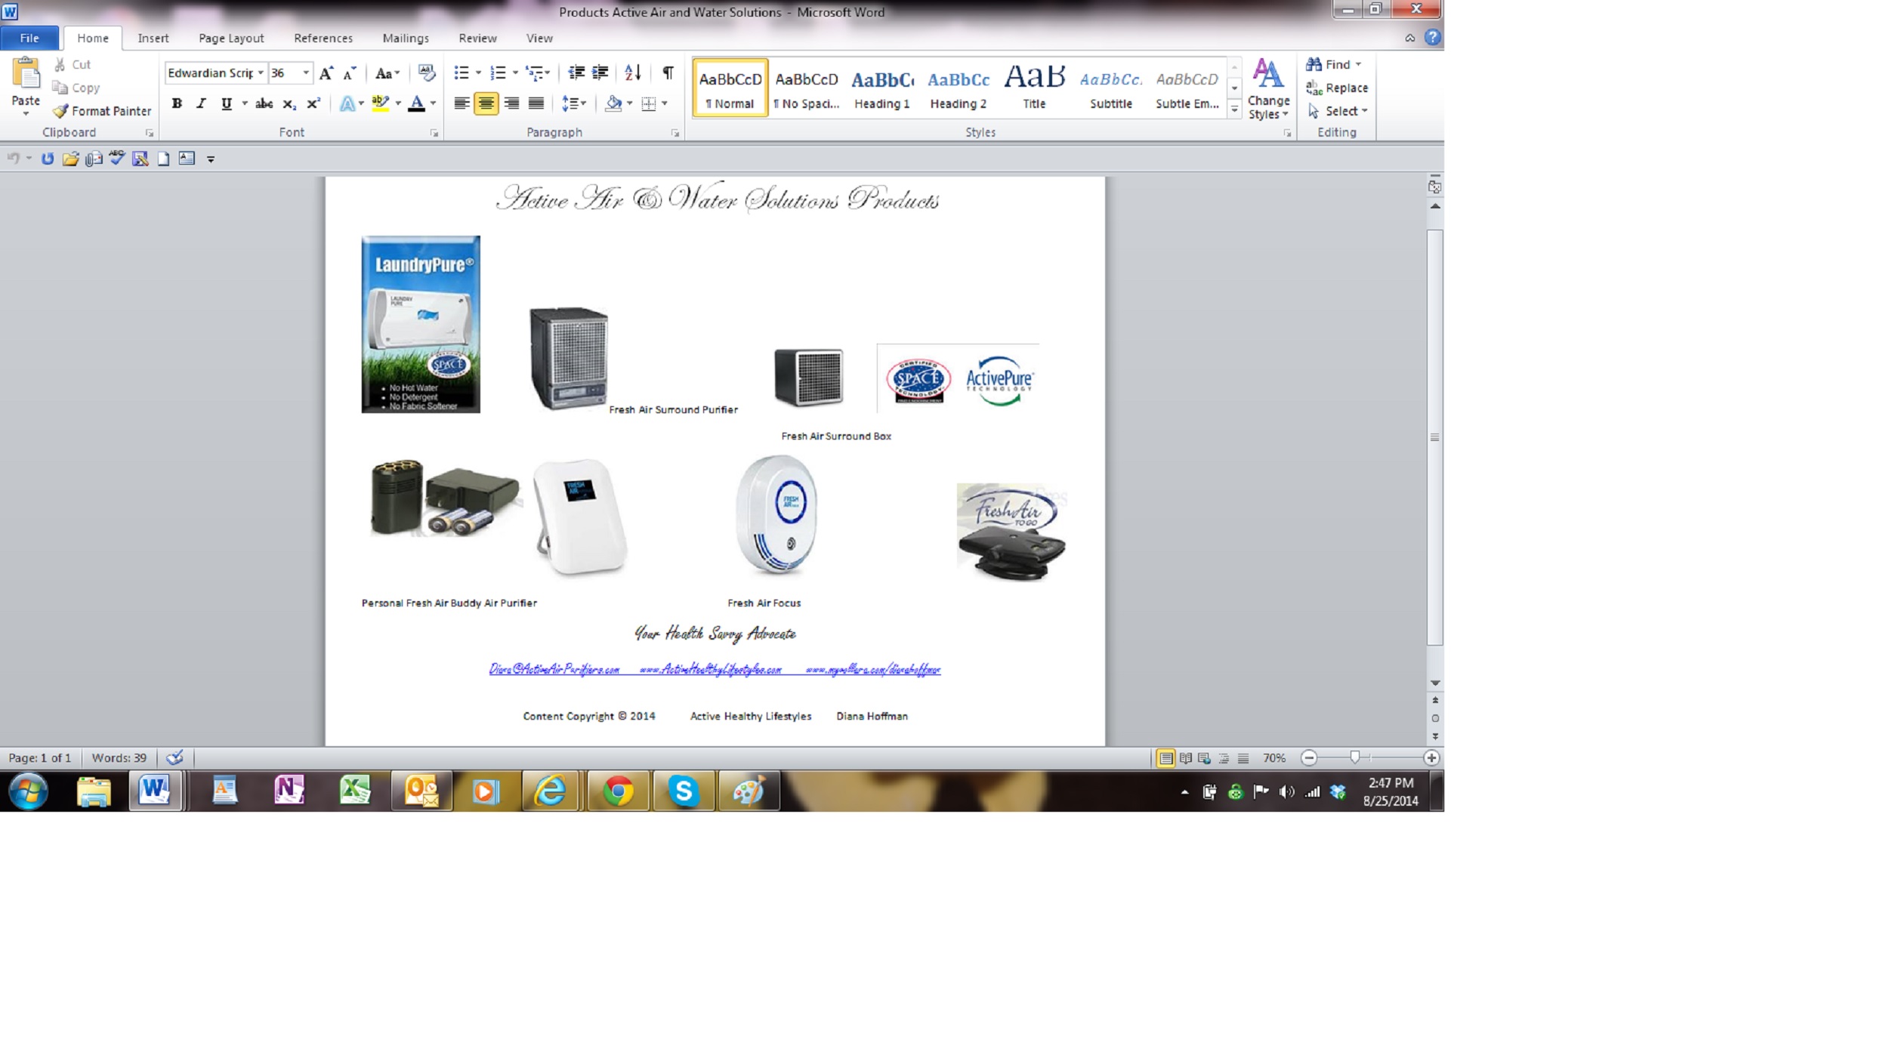Viewport: 1877px width, 1055px height.
Task: Switch to the Review tab
Action: tap(477, 38)
